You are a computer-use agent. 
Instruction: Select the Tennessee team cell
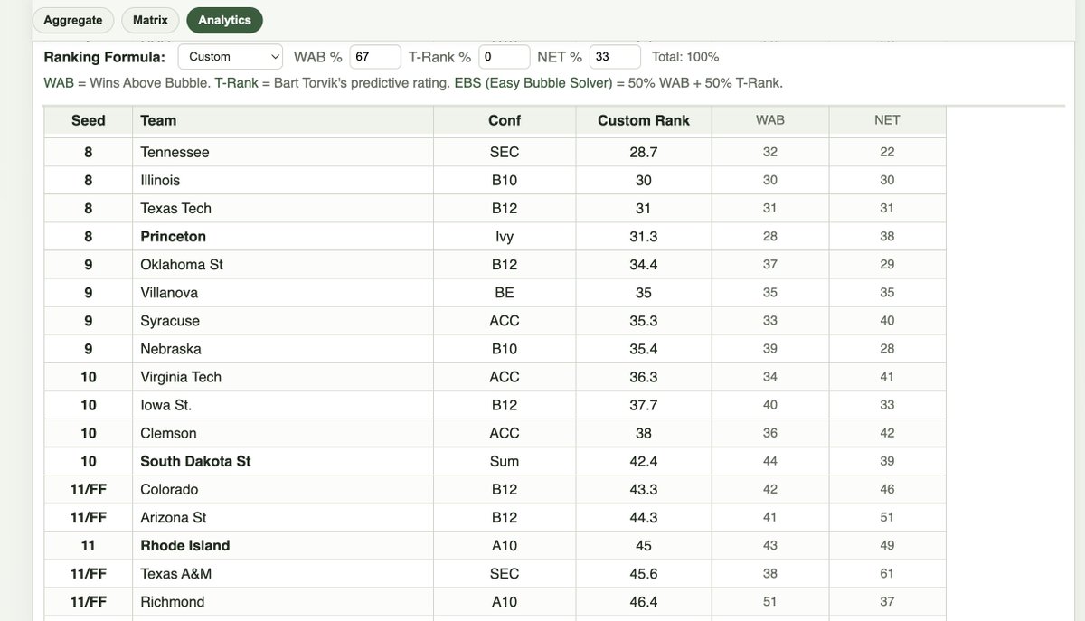tap(283, 152)
